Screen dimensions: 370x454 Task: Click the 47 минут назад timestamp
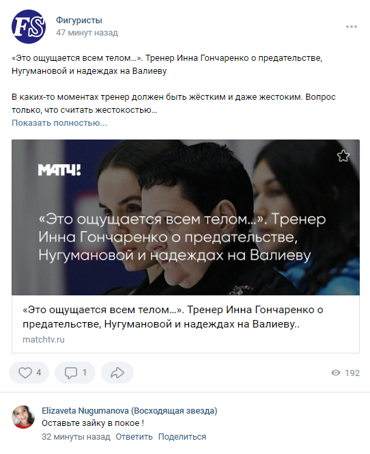tap(87, 32)
